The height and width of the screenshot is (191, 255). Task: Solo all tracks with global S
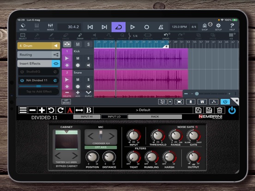89,44
